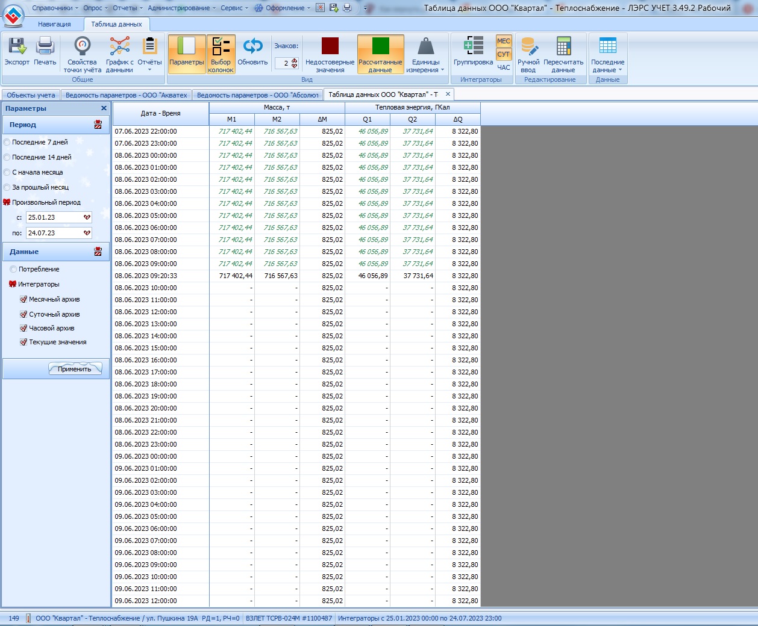Select Интеграторы data type

pyautogui.click(x=34, y=284)
